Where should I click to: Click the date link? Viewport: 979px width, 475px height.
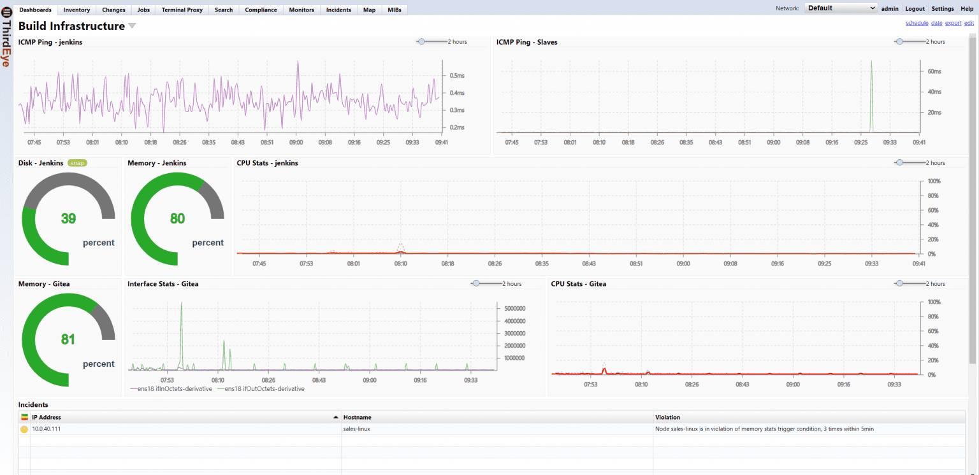point(936,23)
